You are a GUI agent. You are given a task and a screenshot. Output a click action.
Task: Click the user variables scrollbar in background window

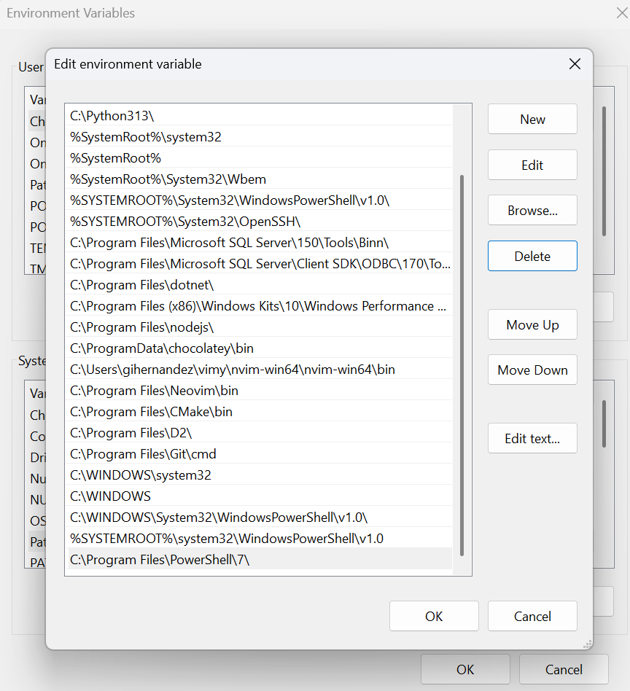604,171
